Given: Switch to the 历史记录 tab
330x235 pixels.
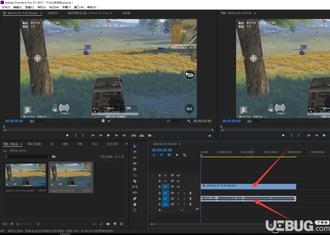Looking at the screenshot, I should [x=113, y=144].
